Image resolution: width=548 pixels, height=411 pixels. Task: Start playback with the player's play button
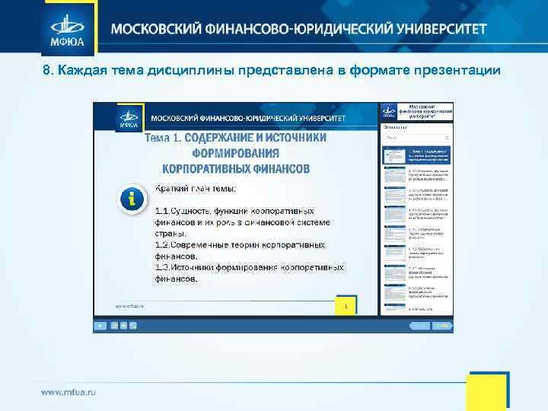click(x=100, y=326)
